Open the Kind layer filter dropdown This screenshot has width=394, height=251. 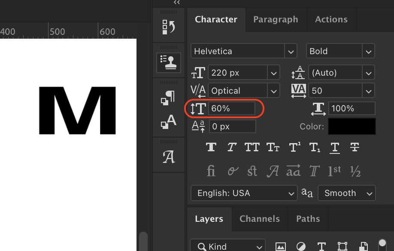click(227, 245)
